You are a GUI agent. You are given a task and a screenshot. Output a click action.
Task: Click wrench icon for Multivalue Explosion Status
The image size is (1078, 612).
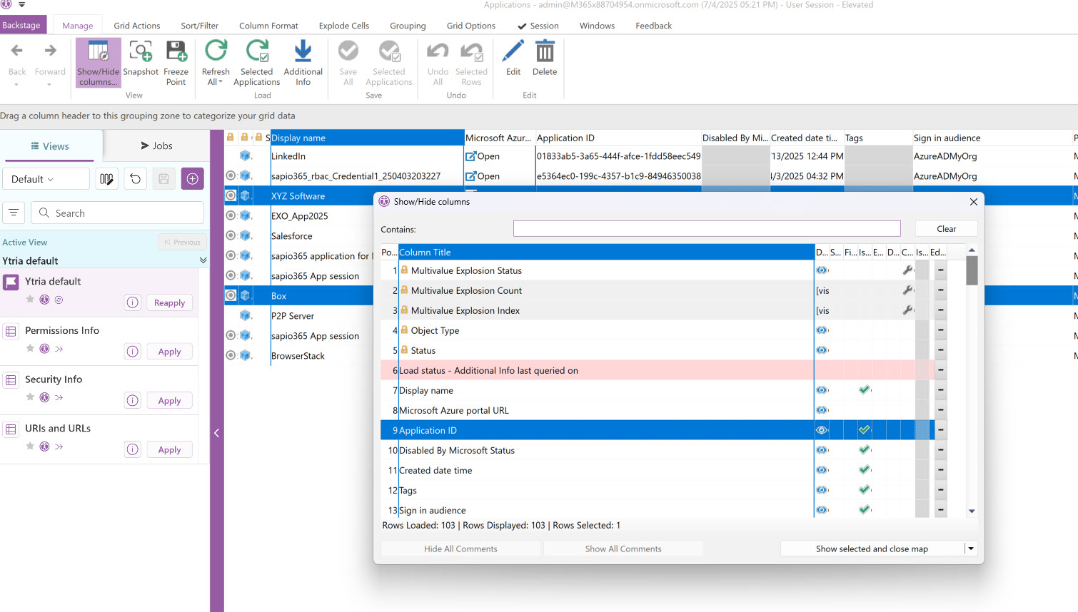tap(907, 270)
